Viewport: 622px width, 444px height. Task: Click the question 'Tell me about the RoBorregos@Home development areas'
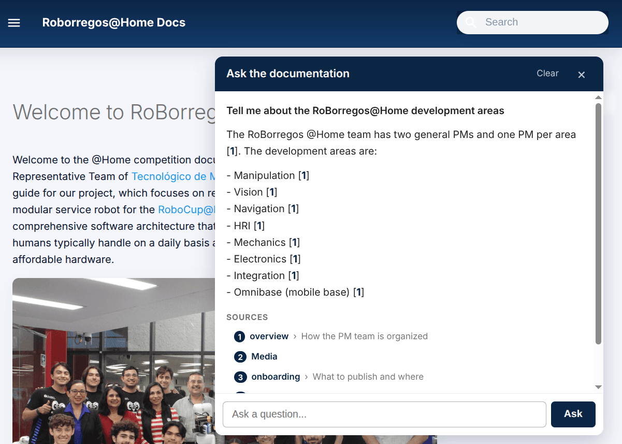tap(365, 110)
